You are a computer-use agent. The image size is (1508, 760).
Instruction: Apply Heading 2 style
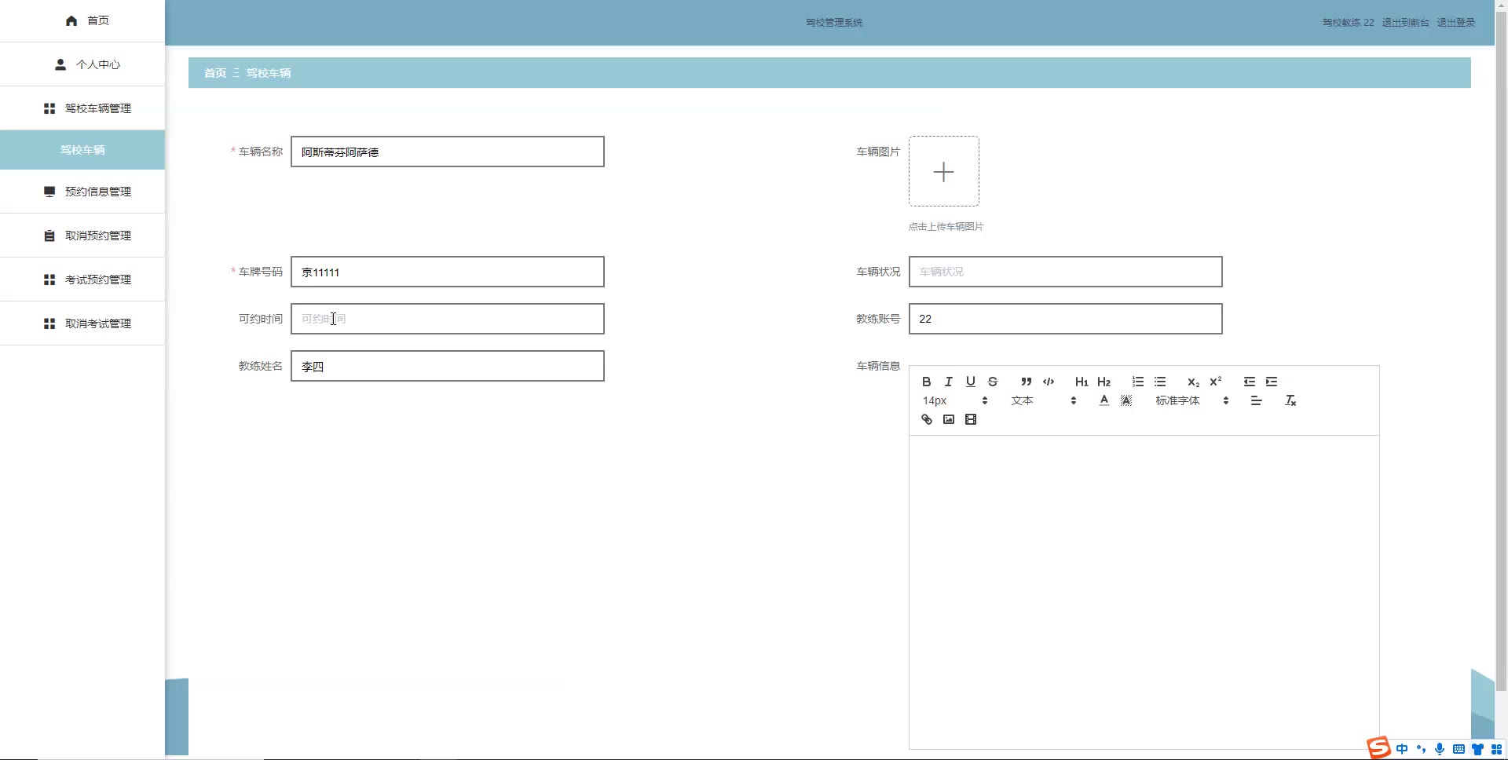point(1104,382)
